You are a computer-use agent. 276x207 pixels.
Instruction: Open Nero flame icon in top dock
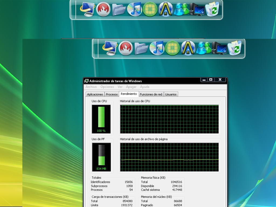coord(103,9)
